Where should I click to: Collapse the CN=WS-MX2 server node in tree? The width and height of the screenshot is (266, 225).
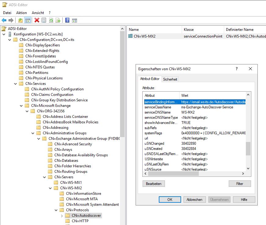pos(50,188)
